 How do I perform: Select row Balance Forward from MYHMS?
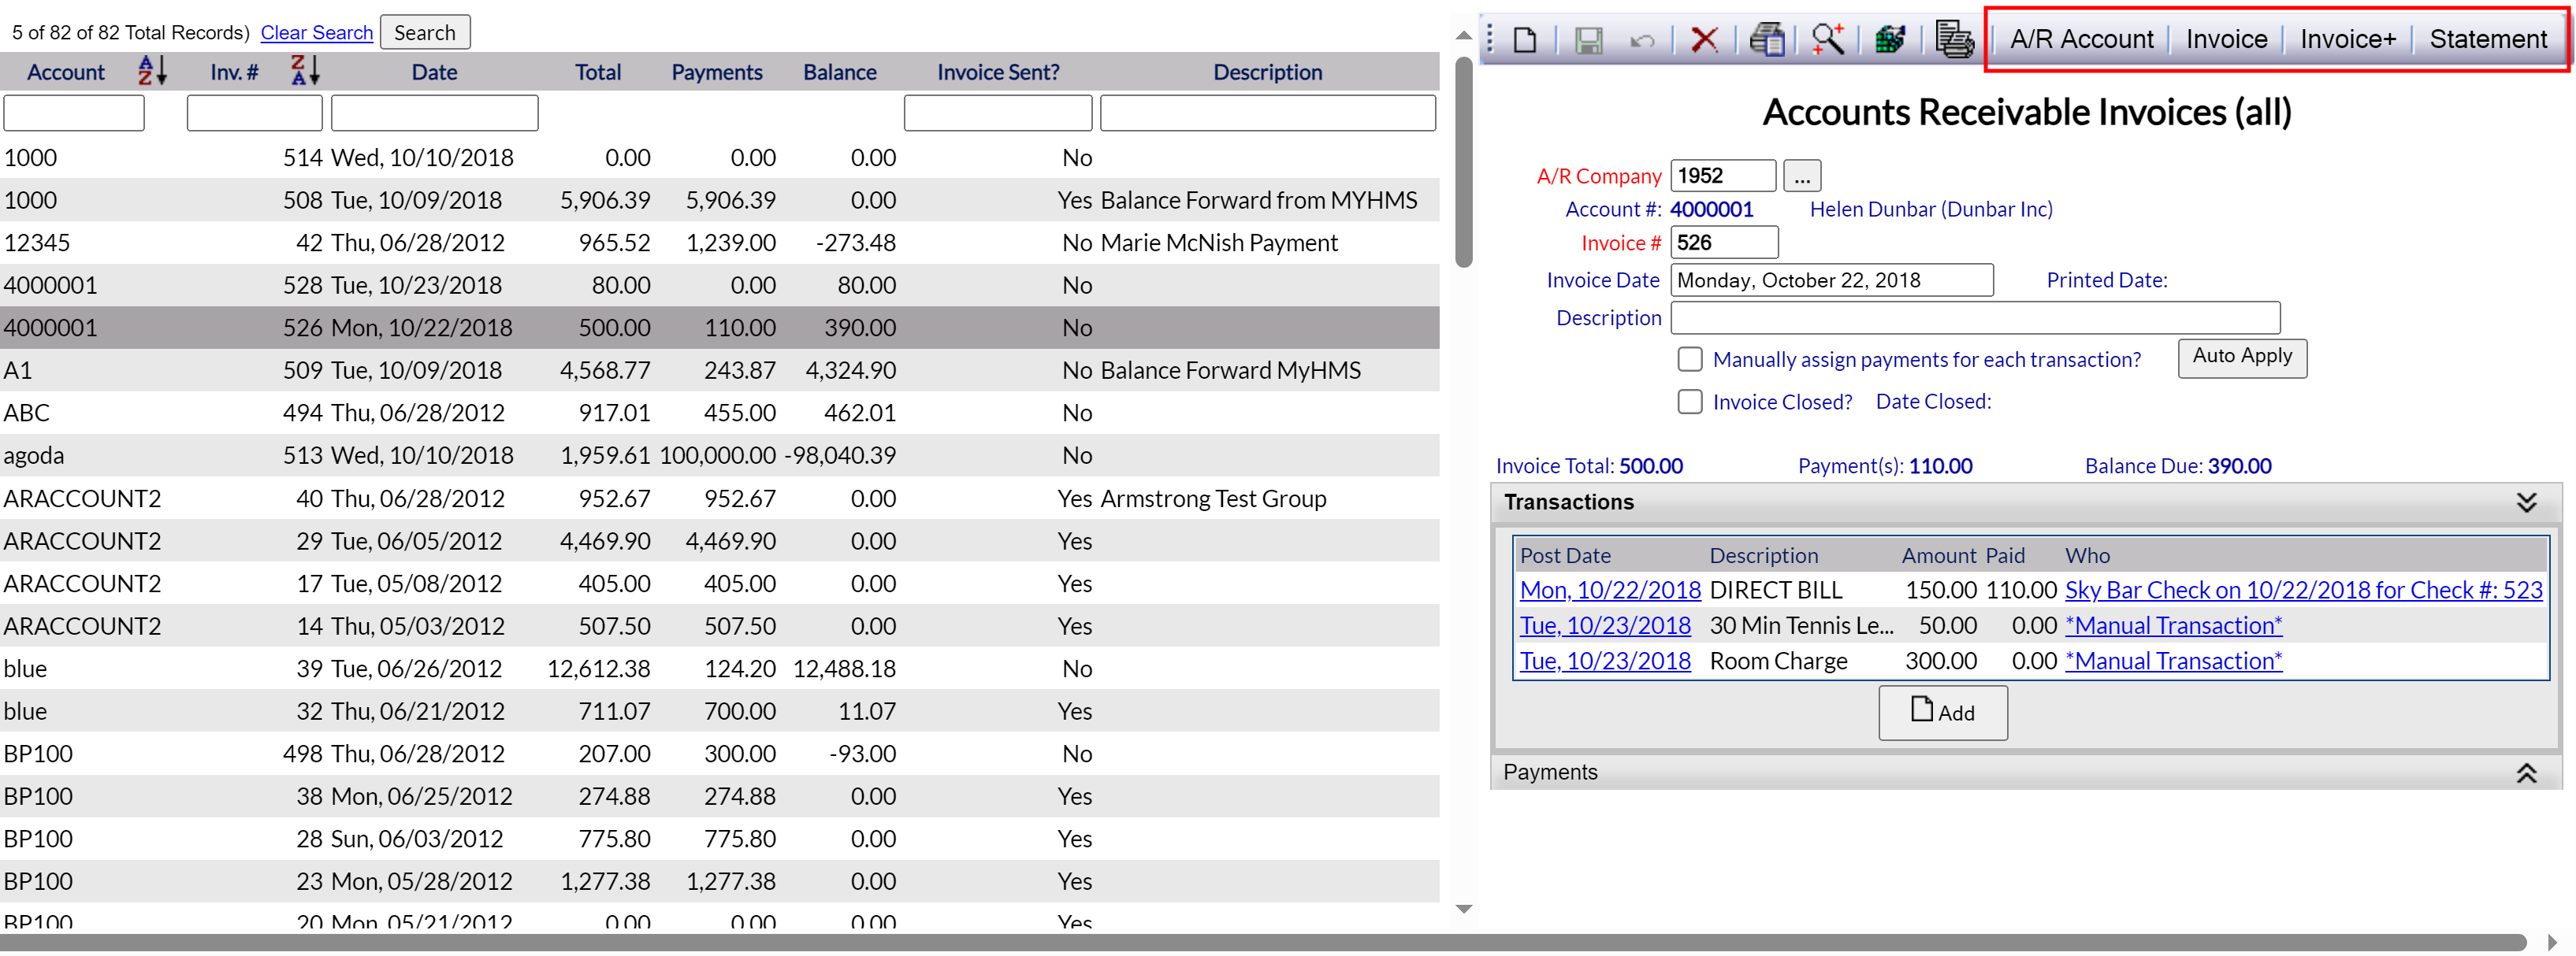pos(720,201)
